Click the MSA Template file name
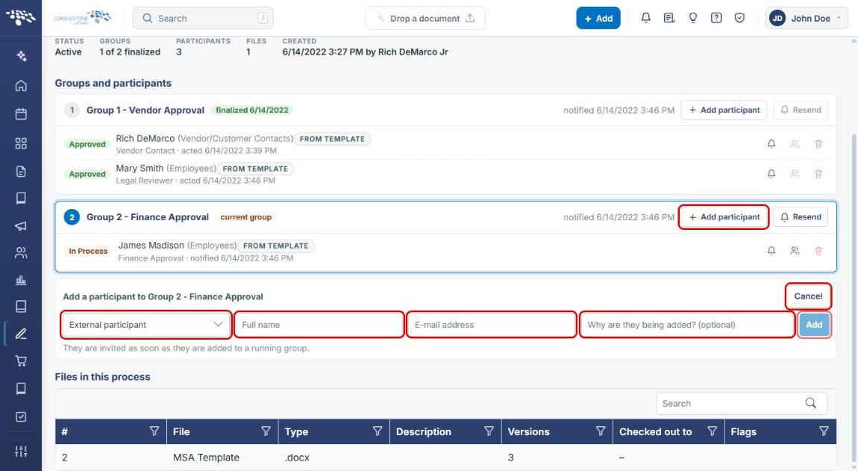 click(x=206, y=458)
